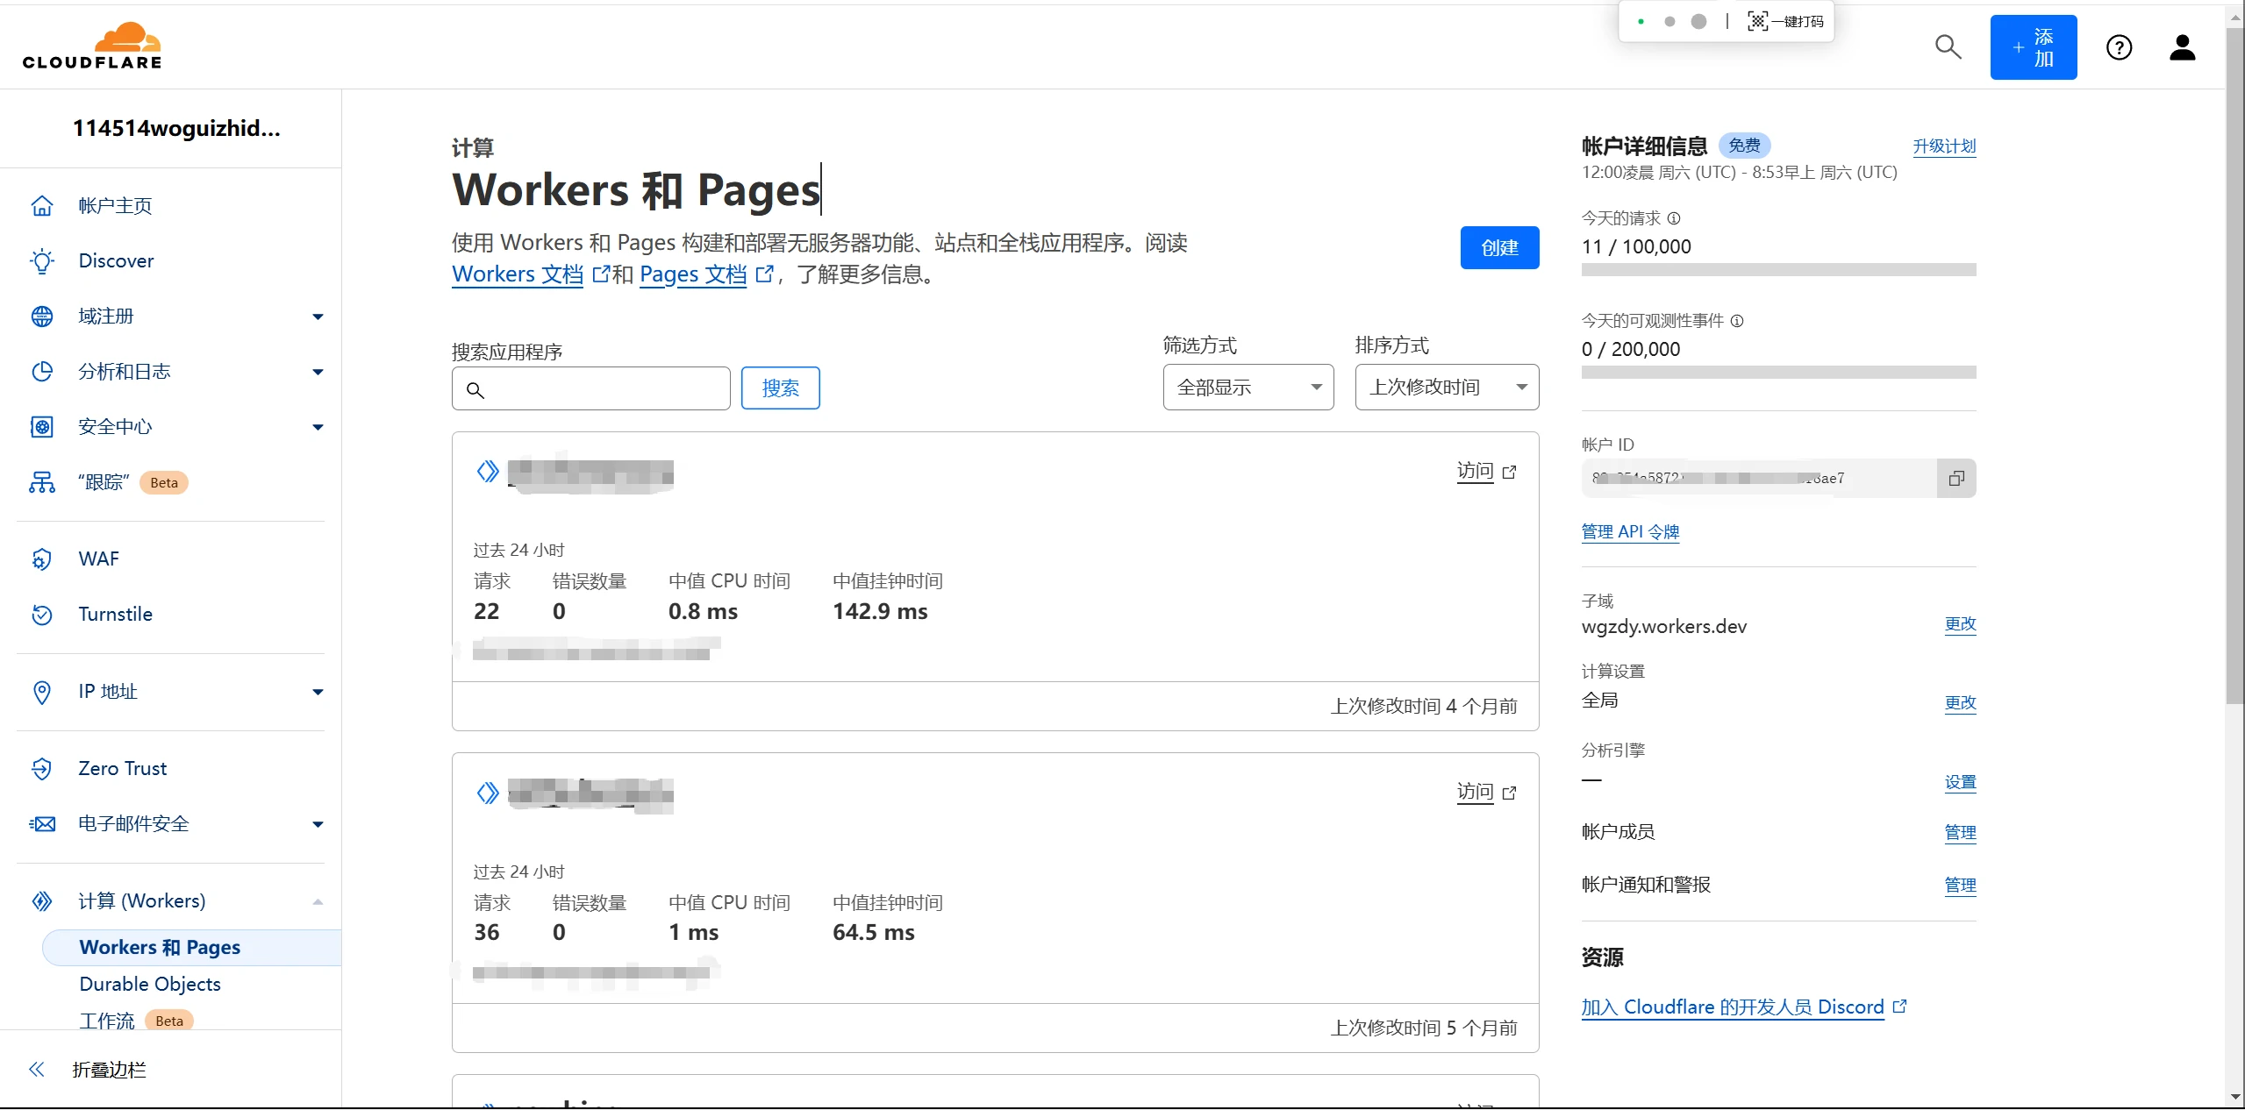The image size is (2245, 1110).
Task: Click the Cloudflare logo
Action: pyautogui.click(x=92, y=46)
